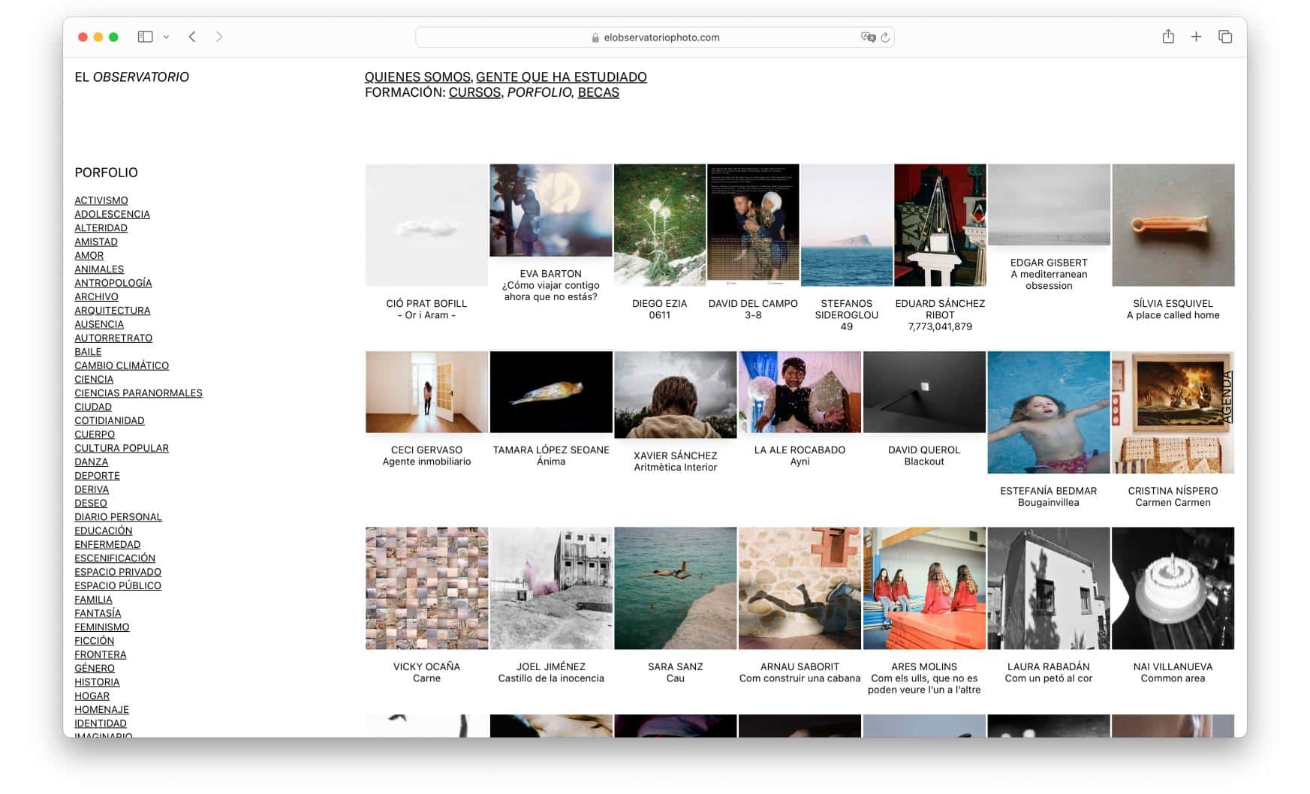Open Vicky Ocaña Carne mosaic thumbnail

coord(426,588)
